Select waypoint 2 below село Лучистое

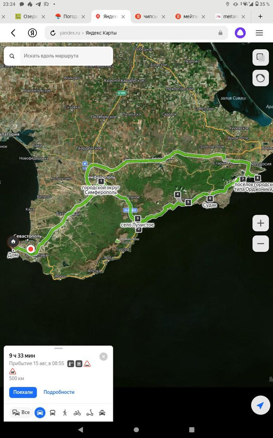139,229
